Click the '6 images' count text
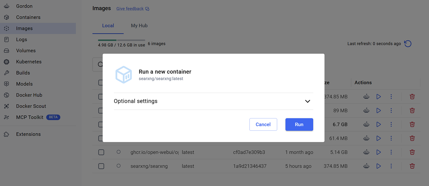This screenshot has width=429, height=186. point(157,44)
